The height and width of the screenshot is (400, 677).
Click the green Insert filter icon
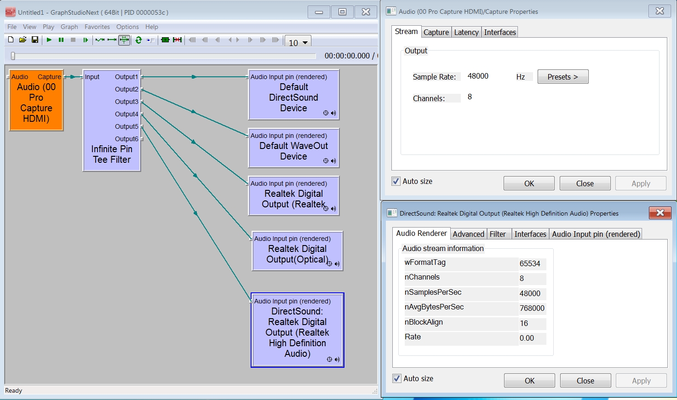(x=165, y=40)
